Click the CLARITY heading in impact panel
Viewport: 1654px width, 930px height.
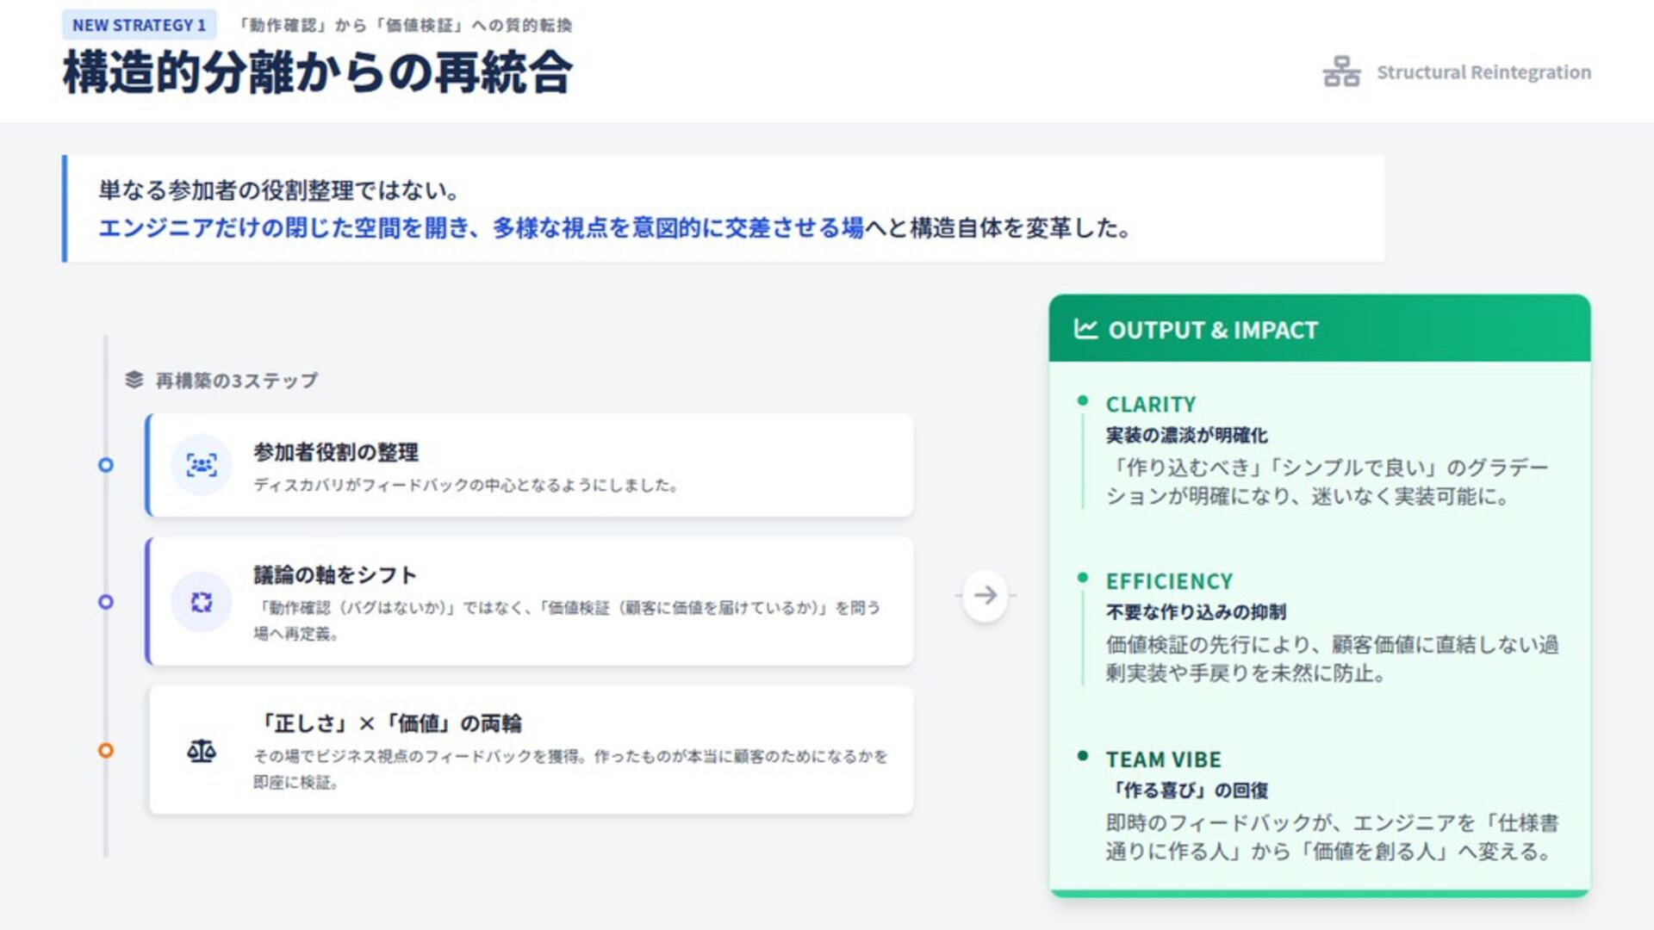tap(1151, 404)
